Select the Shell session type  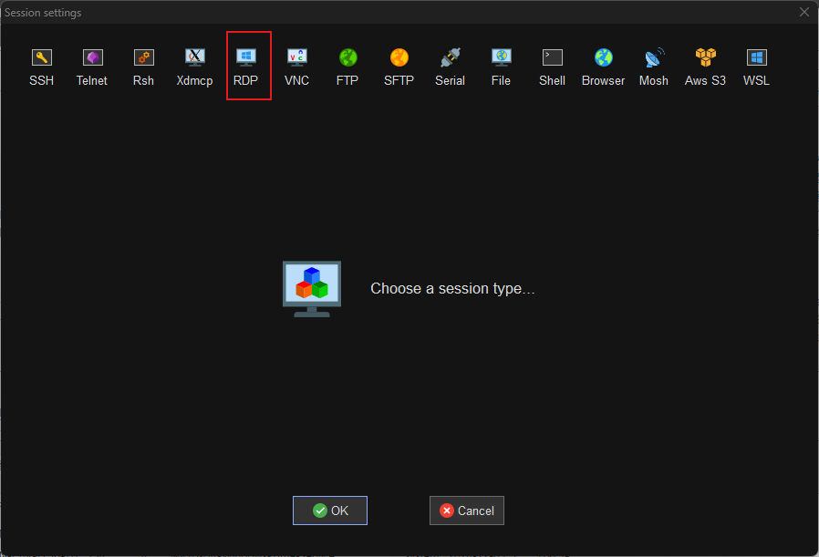click(x=552, y=64)
